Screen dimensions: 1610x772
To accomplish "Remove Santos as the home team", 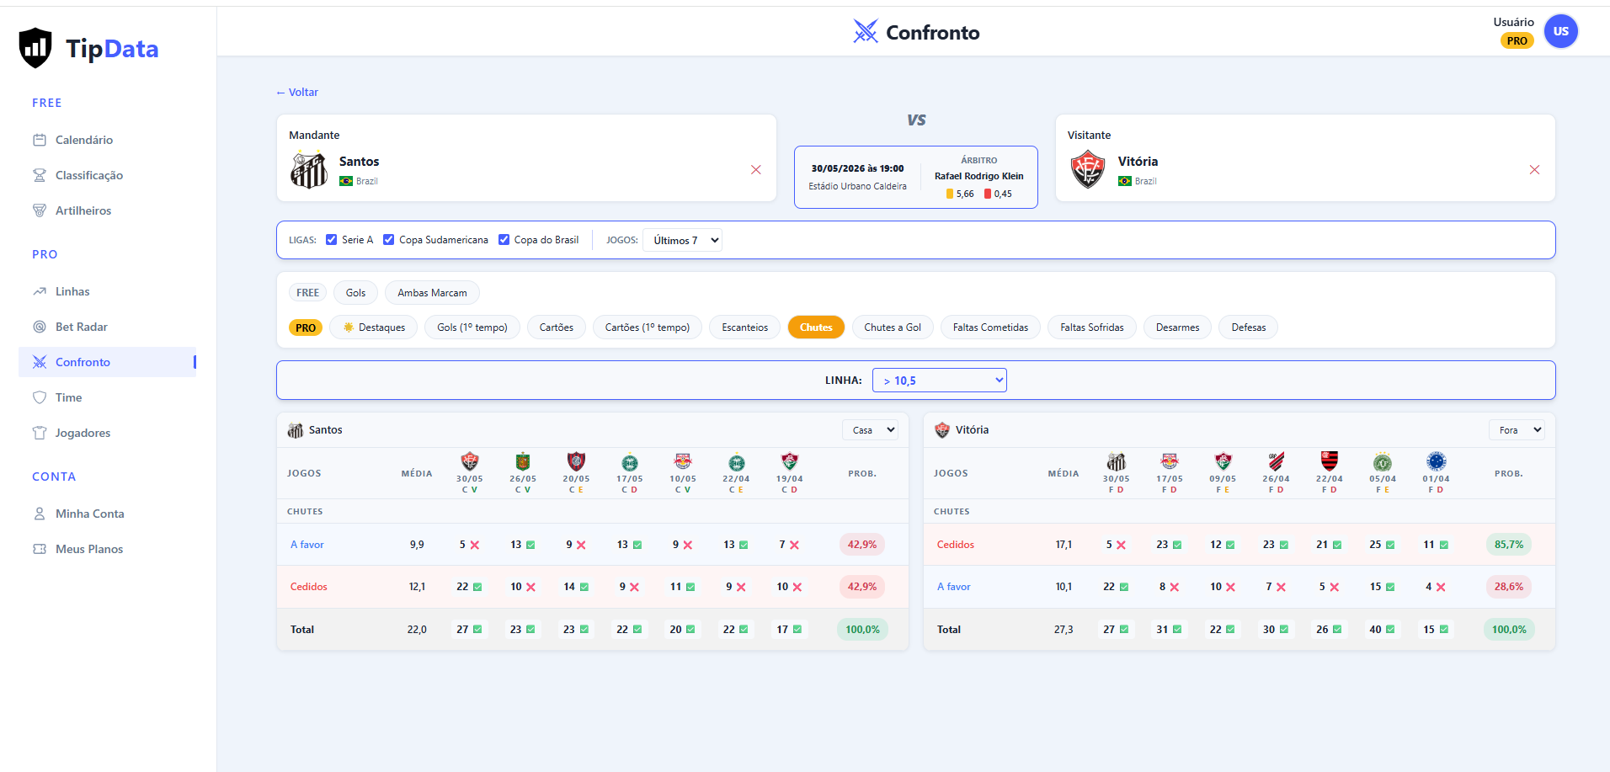I will pos(756,170).
